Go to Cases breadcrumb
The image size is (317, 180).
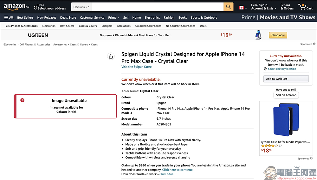click(x=94, y=45)
